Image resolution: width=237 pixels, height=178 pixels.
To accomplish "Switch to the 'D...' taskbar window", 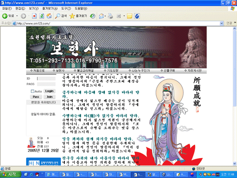I will tap(95, 175).
